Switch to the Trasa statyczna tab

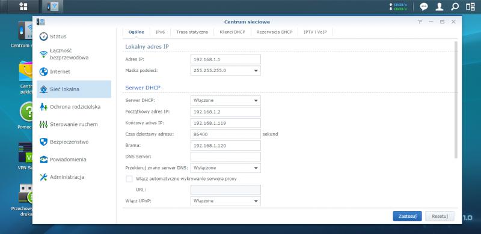[192, 32]
